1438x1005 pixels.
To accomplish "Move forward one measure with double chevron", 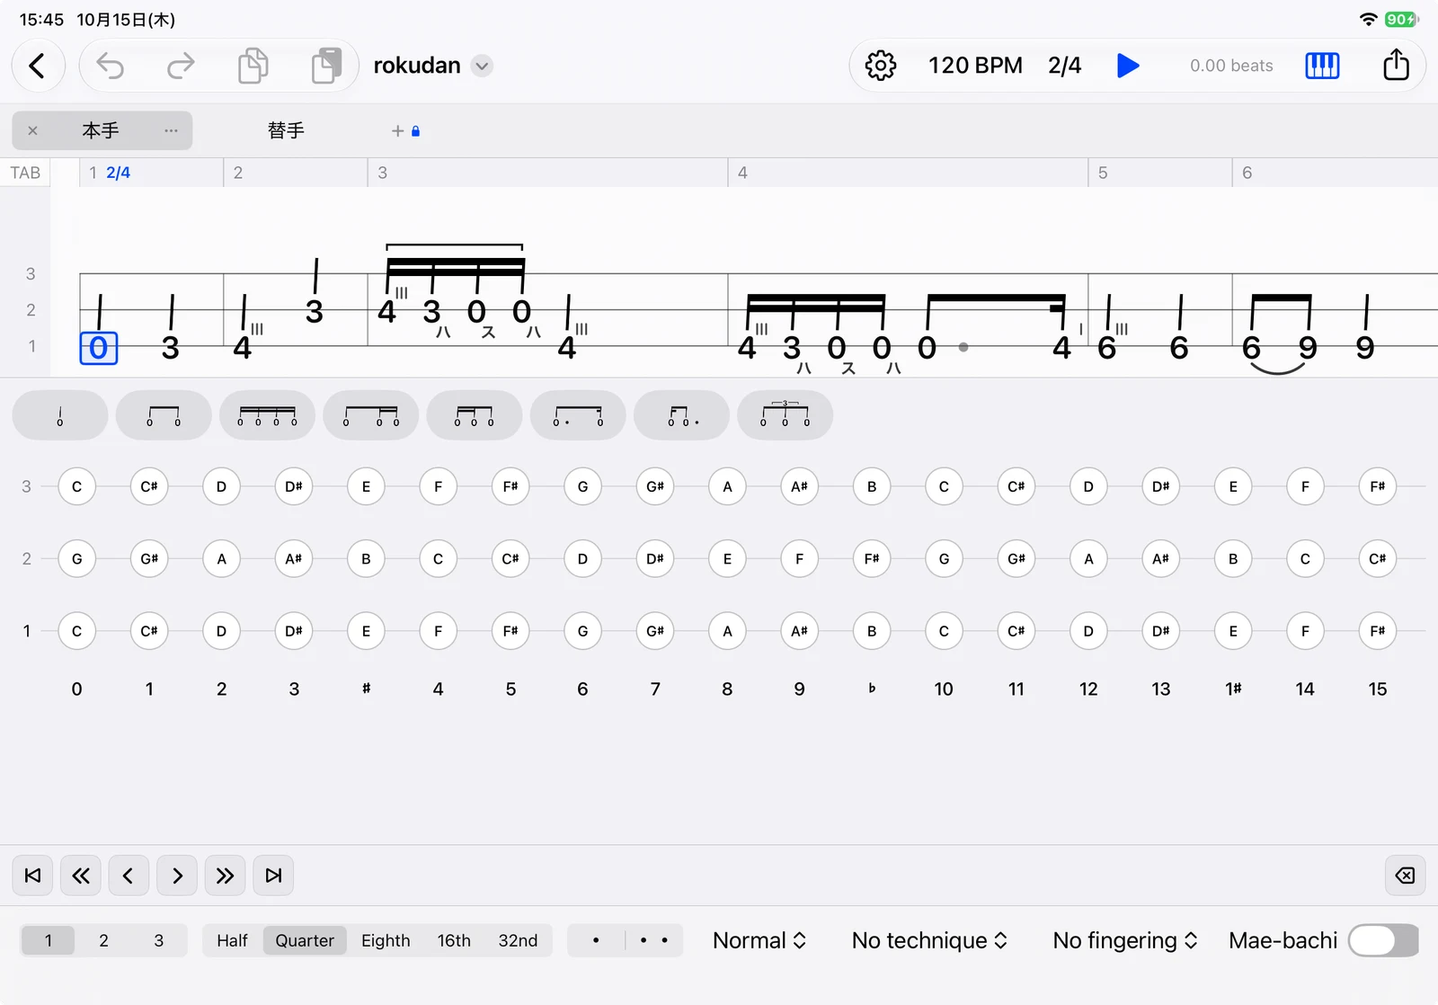I will coord(225,876).
